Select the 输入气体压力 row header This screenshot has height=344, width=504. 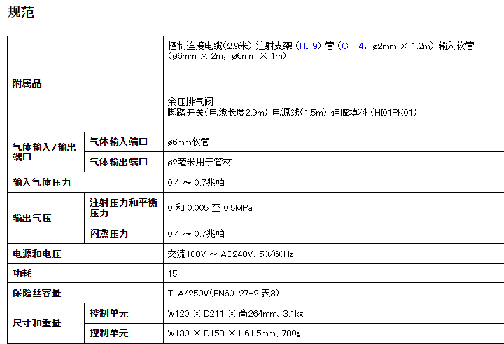(x=42, y=182)
